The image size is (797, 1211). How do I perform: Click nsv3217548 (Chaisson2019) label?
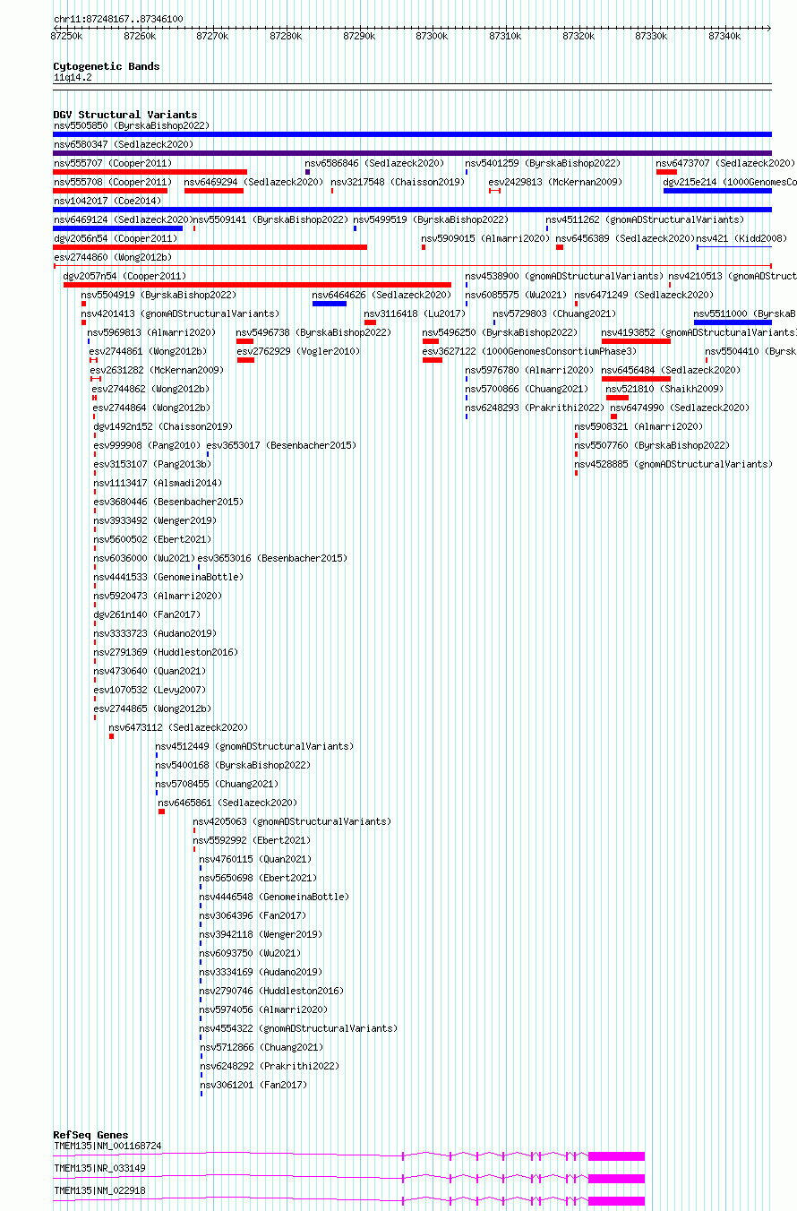(398, 182)
